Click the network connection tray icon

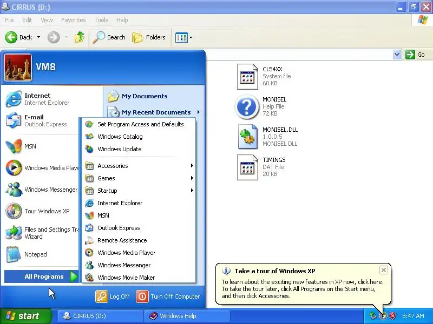373,316
